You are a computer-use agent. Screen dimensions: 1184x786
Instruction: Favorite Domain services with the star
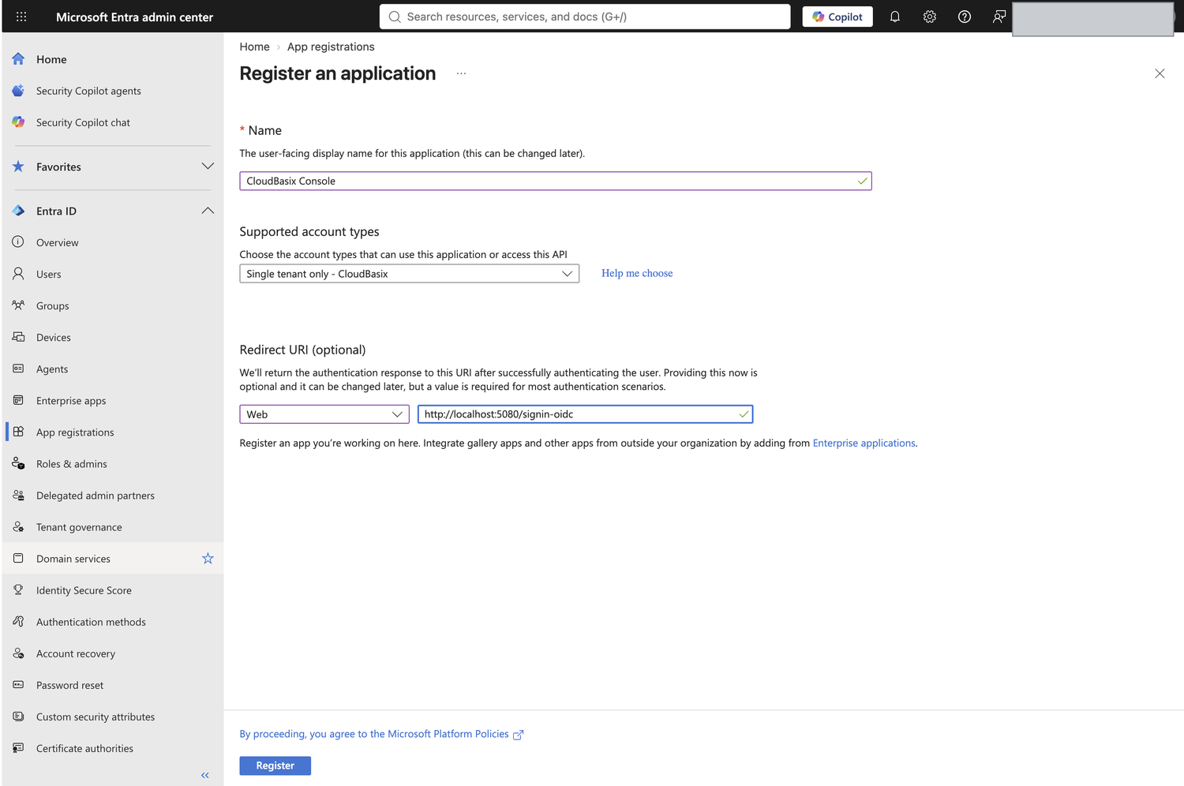(x=208, y=558)
